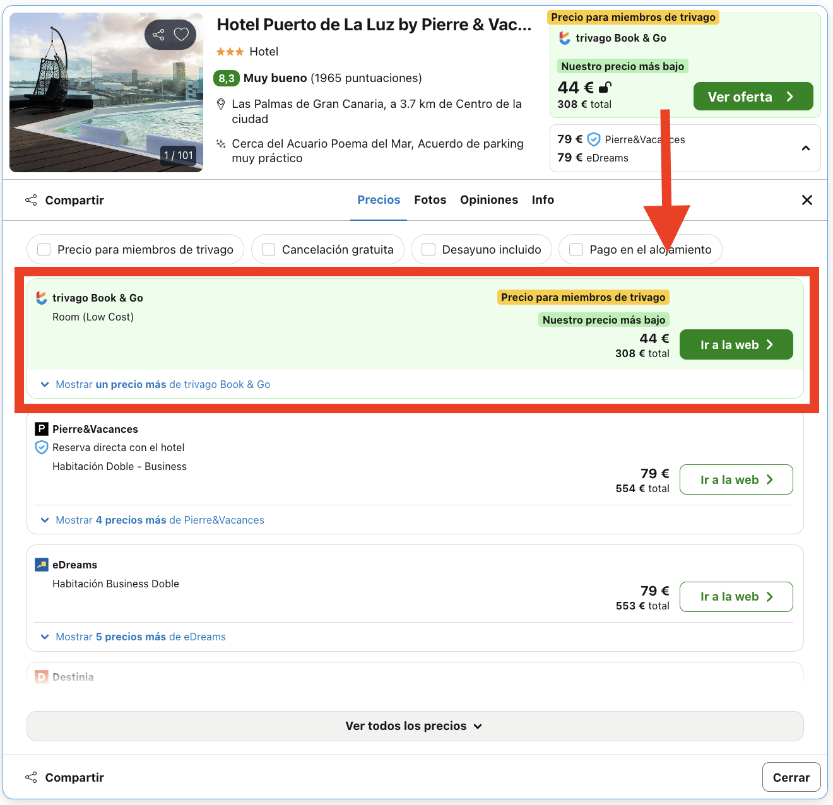833x805 pixels.
Task: Tick the Cancelación gratuita checkbox
Action: (x=269, y=250)
